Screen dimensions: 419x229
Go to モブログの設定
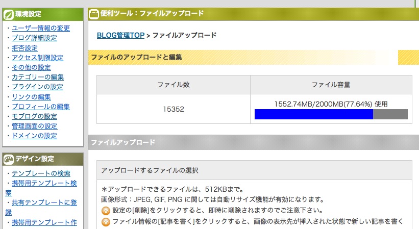coord(34,116)
